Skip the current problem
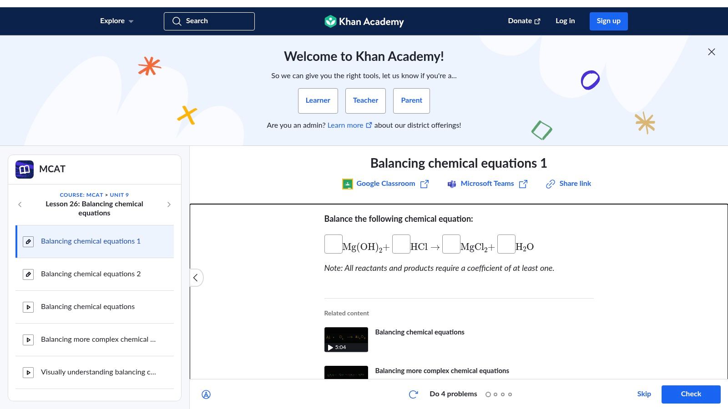The height and width of the screenshot is (409, 728). [644, 394]
